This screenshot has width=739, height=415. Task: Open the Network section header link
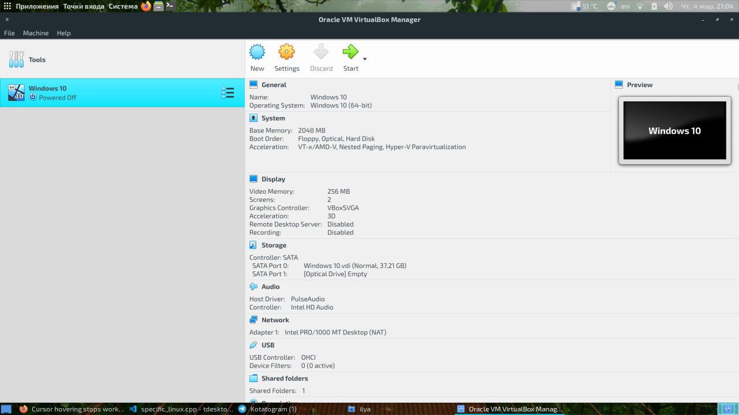275,320
